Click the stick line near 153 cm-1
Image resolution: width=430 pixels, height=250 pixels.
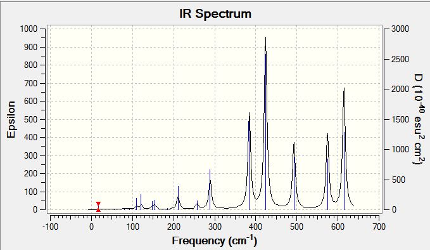[155, 205]
